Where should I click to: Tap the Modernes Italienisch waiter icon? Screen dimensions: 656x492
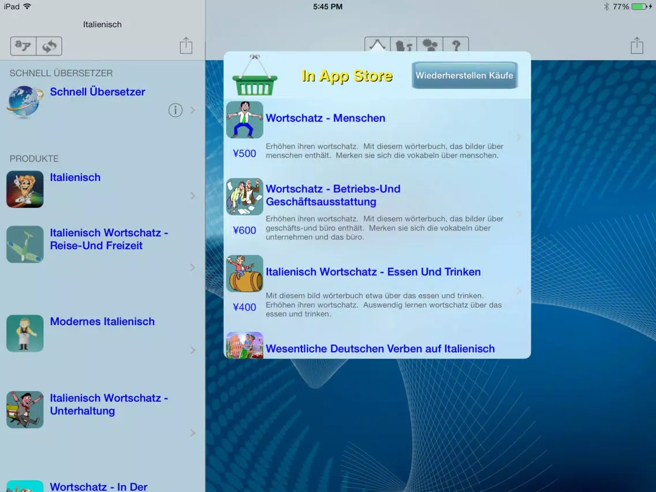point(25,333)
